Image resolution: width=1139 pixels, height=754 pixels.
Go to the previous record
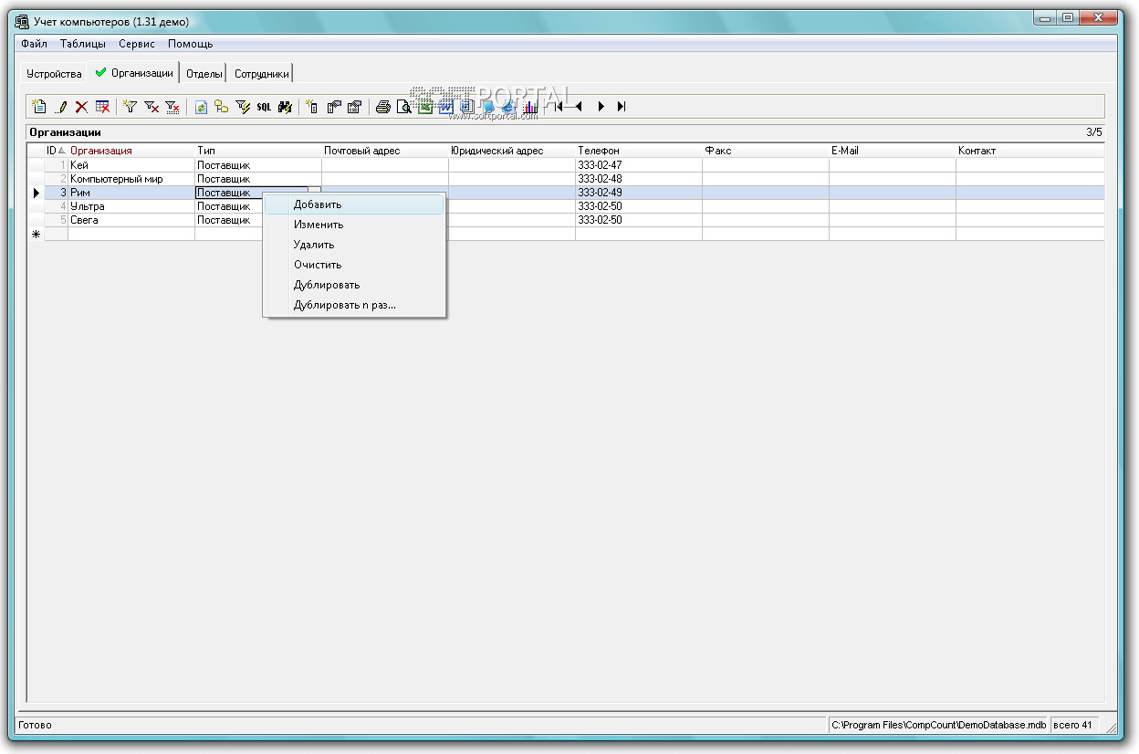click(579, 107)
